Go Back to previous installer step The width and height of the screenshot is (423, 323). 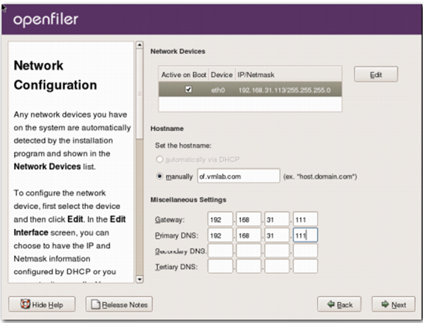pyautogui.click(x=339, y=304)
